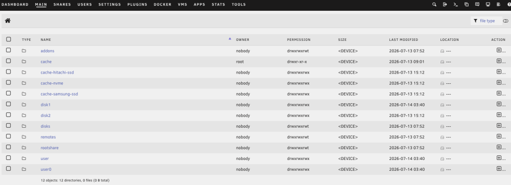Click the system info monitor icon
Viewport: 511px width, 185px height.
(488, 5)
